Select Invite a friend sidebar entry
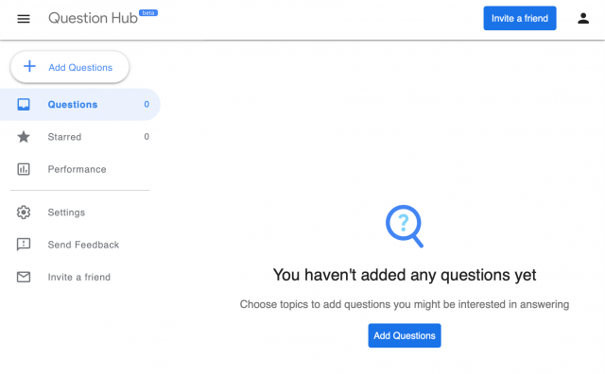The height and width of the screenshot is (374, 605). (79, 278)
